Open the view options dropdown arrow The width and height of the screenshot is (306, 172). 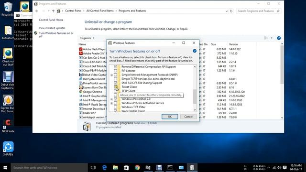tap(272, 38)
